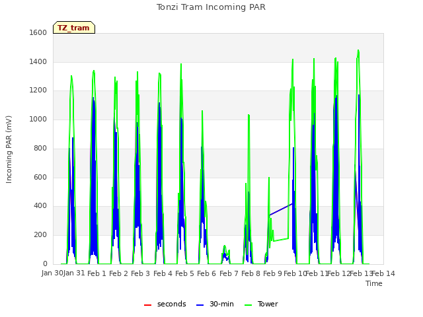Viewport: 423px width, 317px height.
Task: Click the Jan 31 x-axis label
Action: [74, 273]
